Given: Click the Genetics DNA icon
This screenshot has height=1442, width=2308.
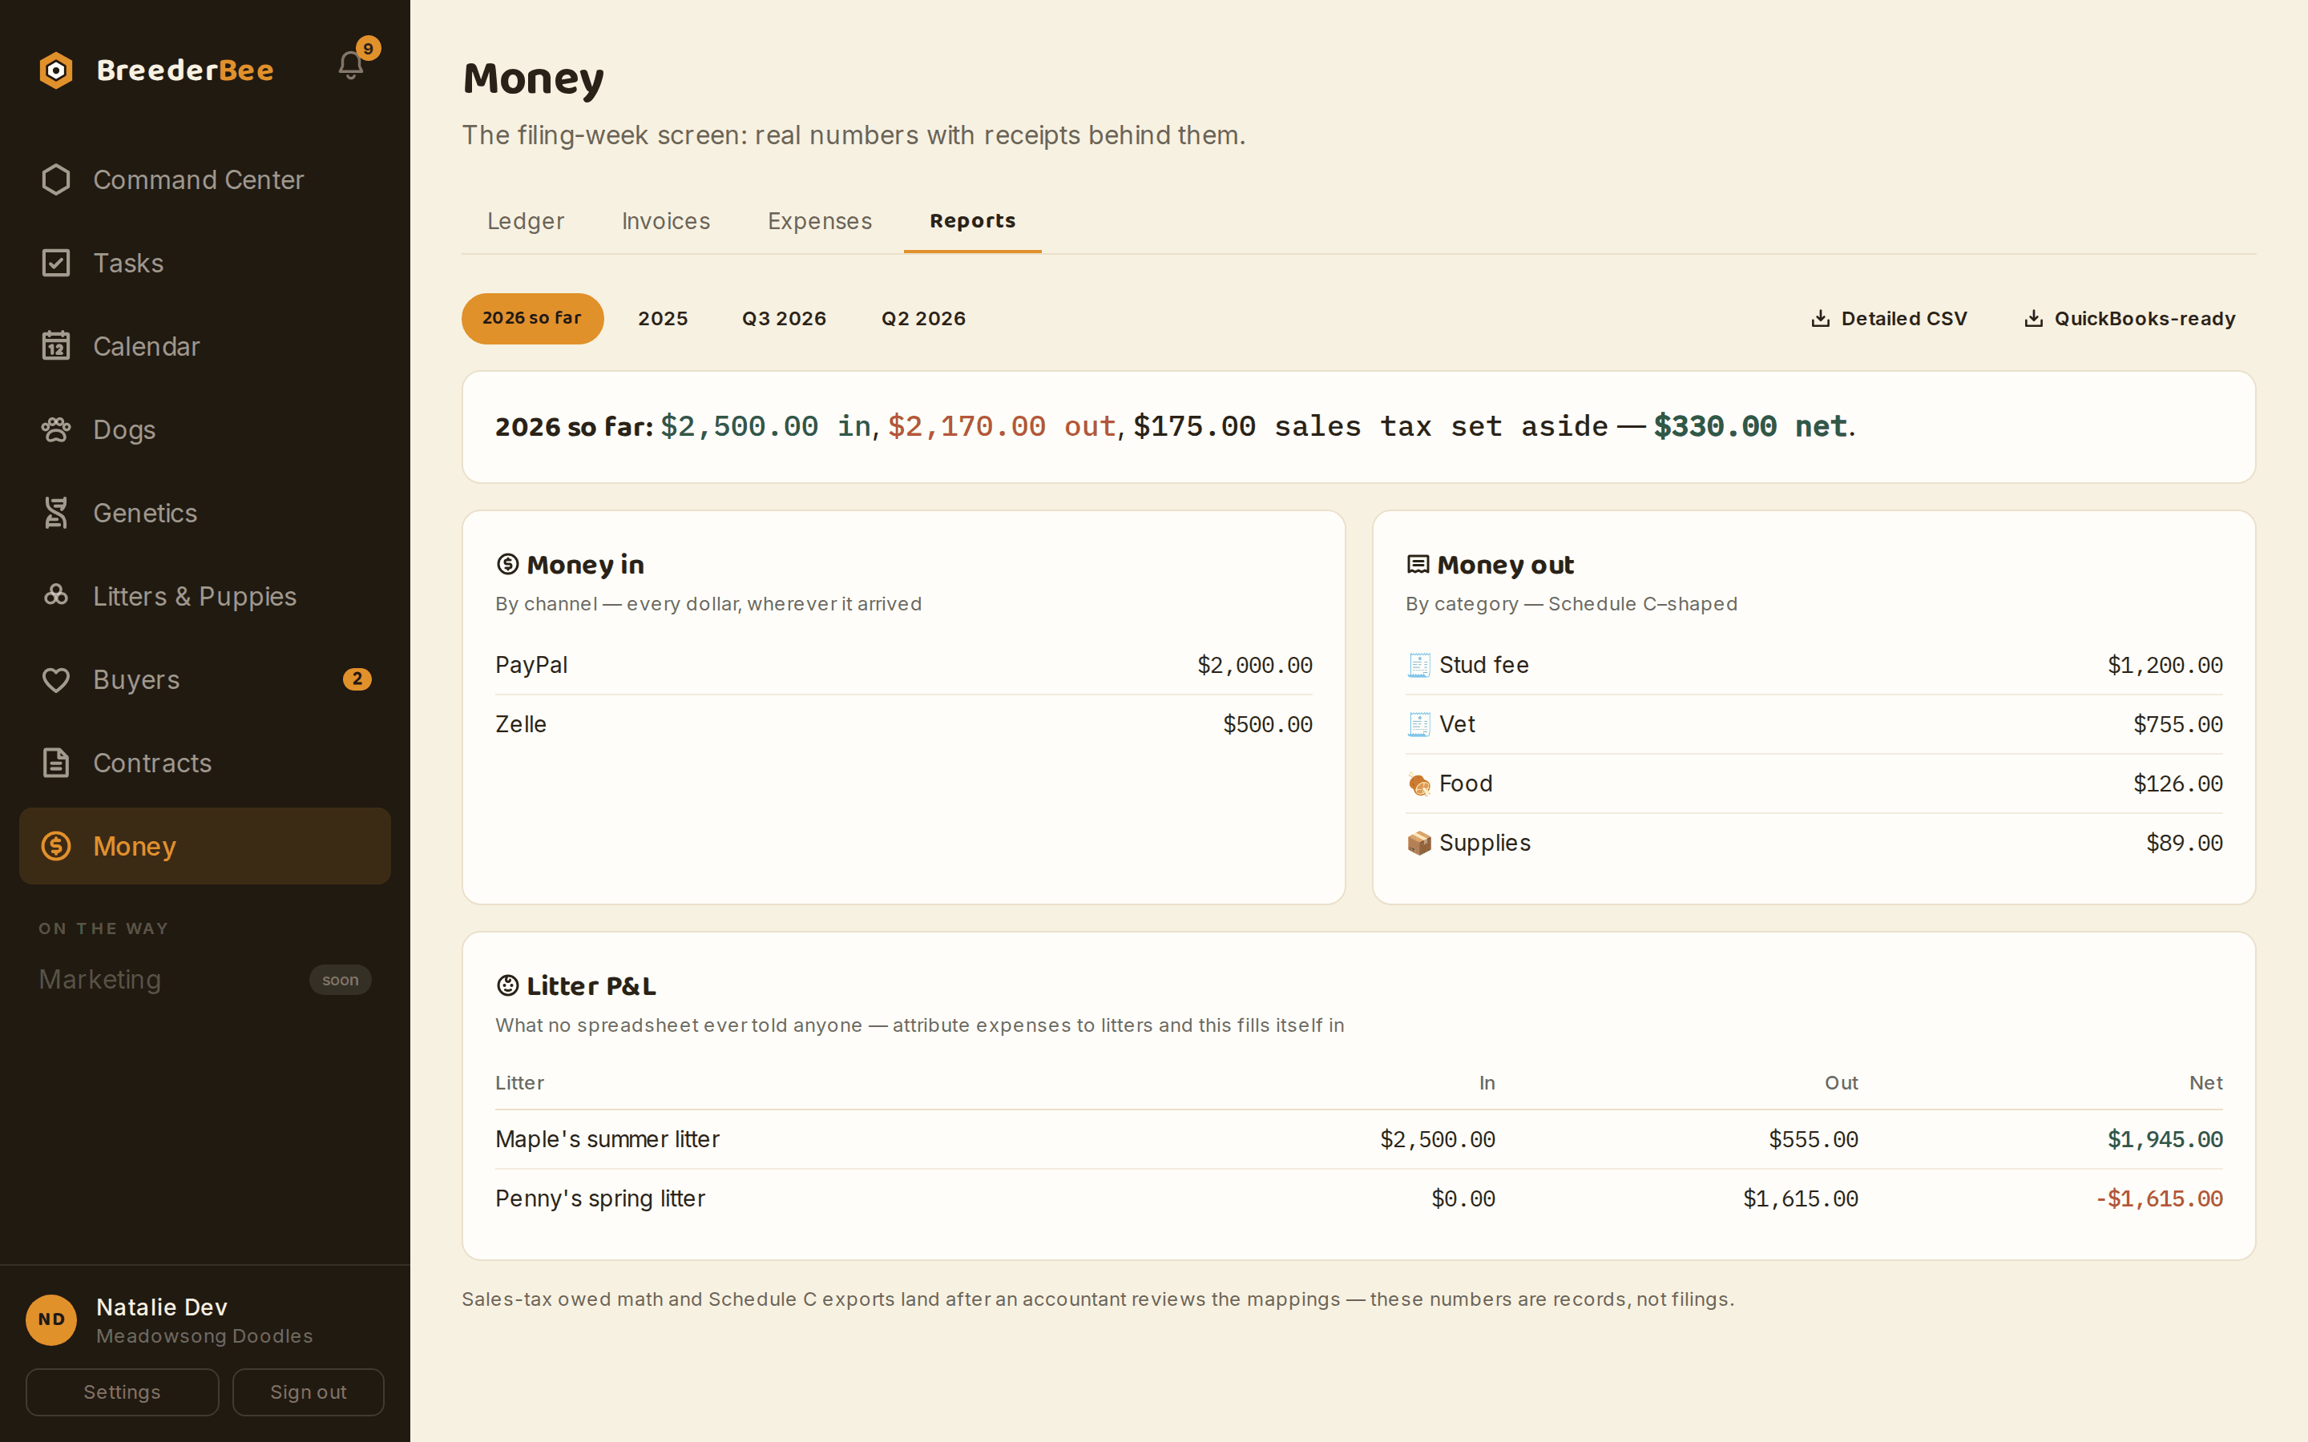Looking at the screenshot, I should pyautogui.click(x=56, y=513).
